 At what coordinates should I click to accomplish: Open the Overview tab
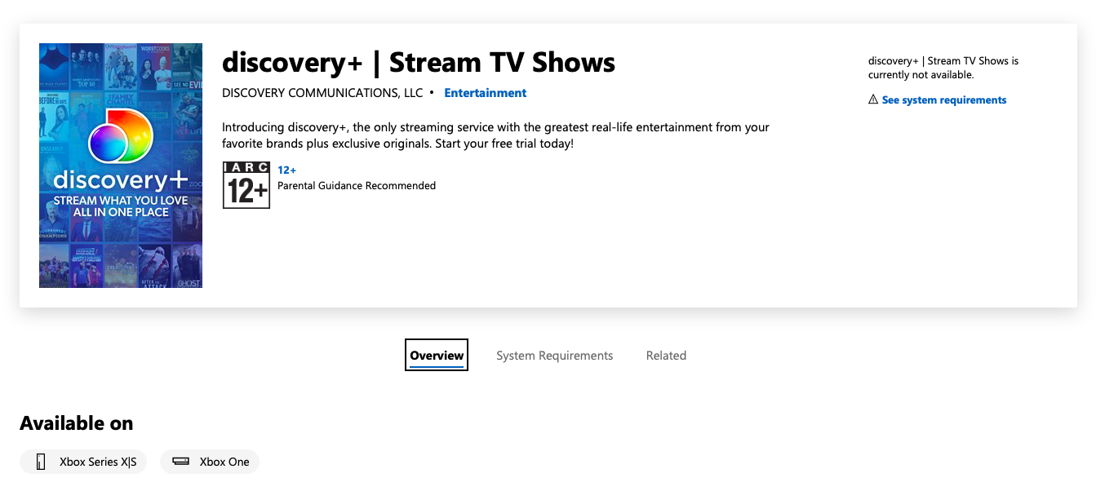tap(437, 355)
